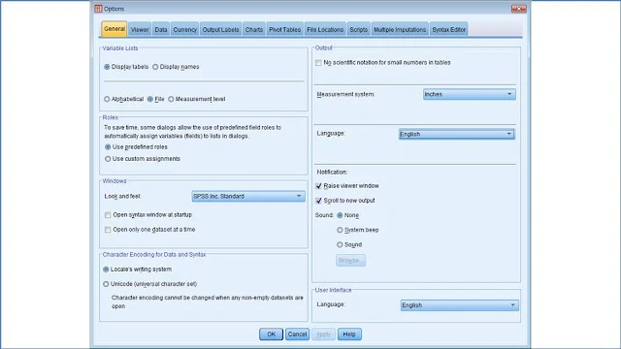Open the Scripts tab

pyautogui.click(x=358, y=30)
